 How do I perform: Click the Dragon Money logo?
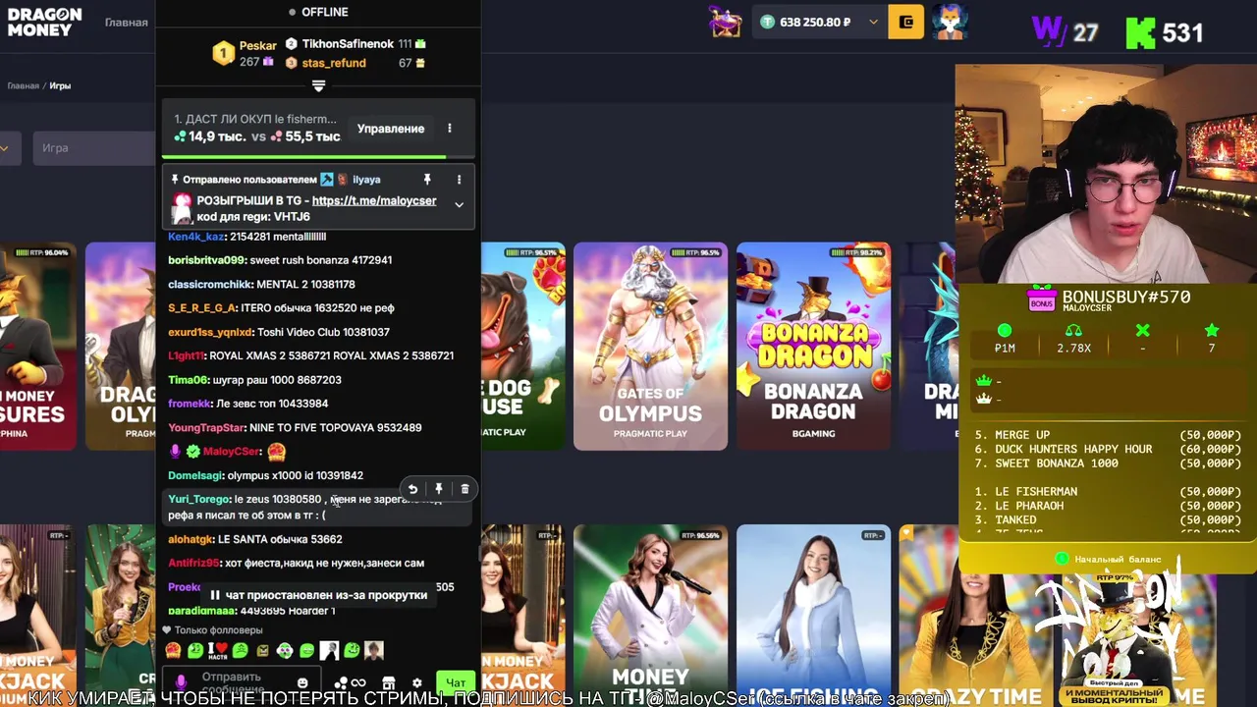pyautogui.click(x=44, y=22)
